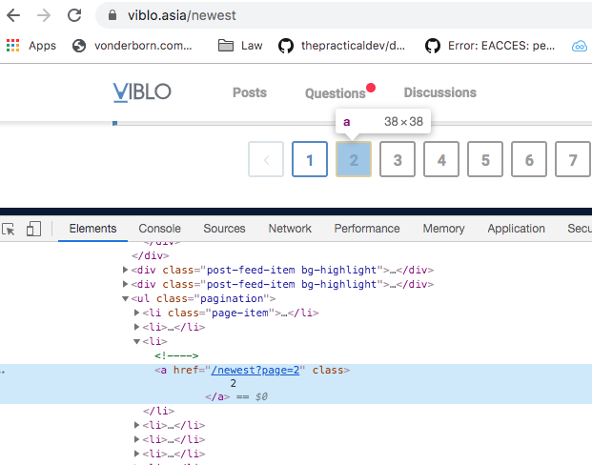Open the Posts navigation link
Viewport: 592px width, 465px height.
point(250,92)
